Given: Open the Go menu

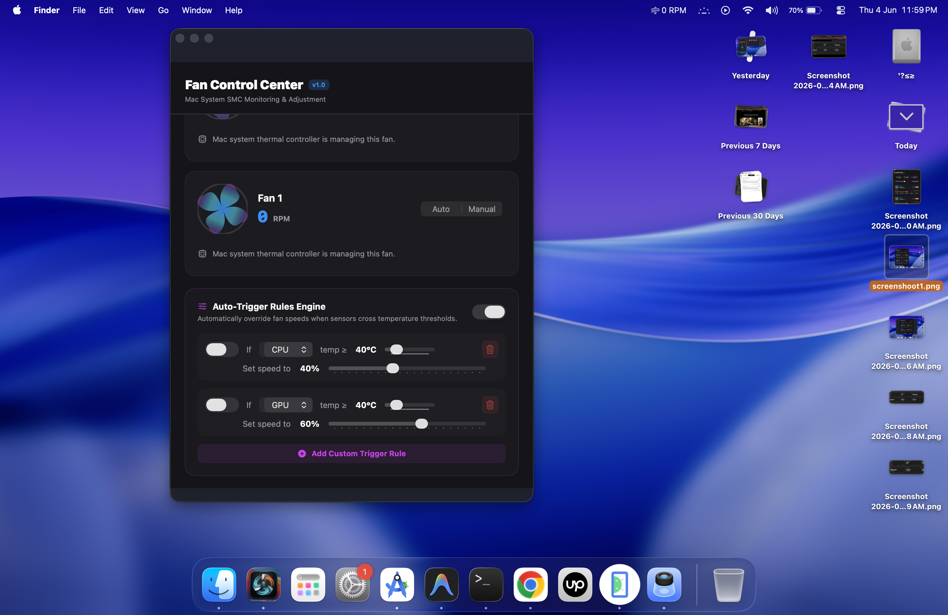Looking at the screenshot, I should [163, 10].
